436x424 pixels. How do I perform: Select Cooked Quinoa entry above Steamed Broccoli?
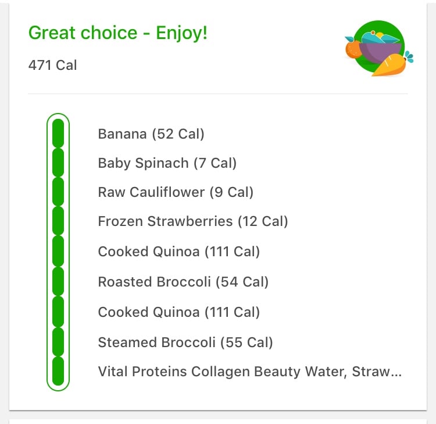pos(178,312)
